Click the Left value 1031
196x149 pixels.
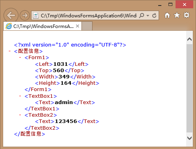[61, 64]
